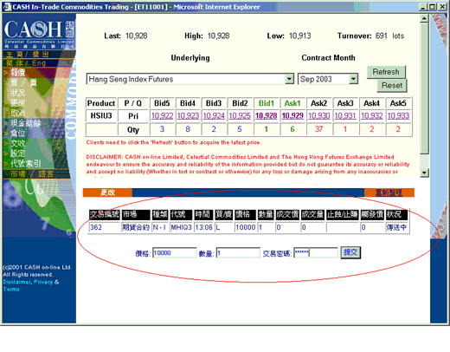Click the Ask3 price 10,931
This screenshot has height=352, width=450.
tap(345, 116)
